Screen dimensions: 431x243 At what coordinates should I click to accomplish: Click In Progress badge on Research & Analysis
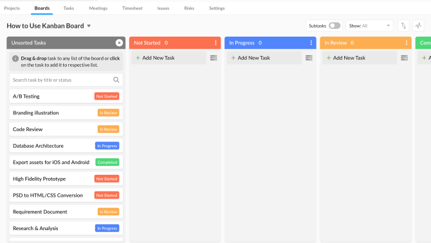point(107,228)
